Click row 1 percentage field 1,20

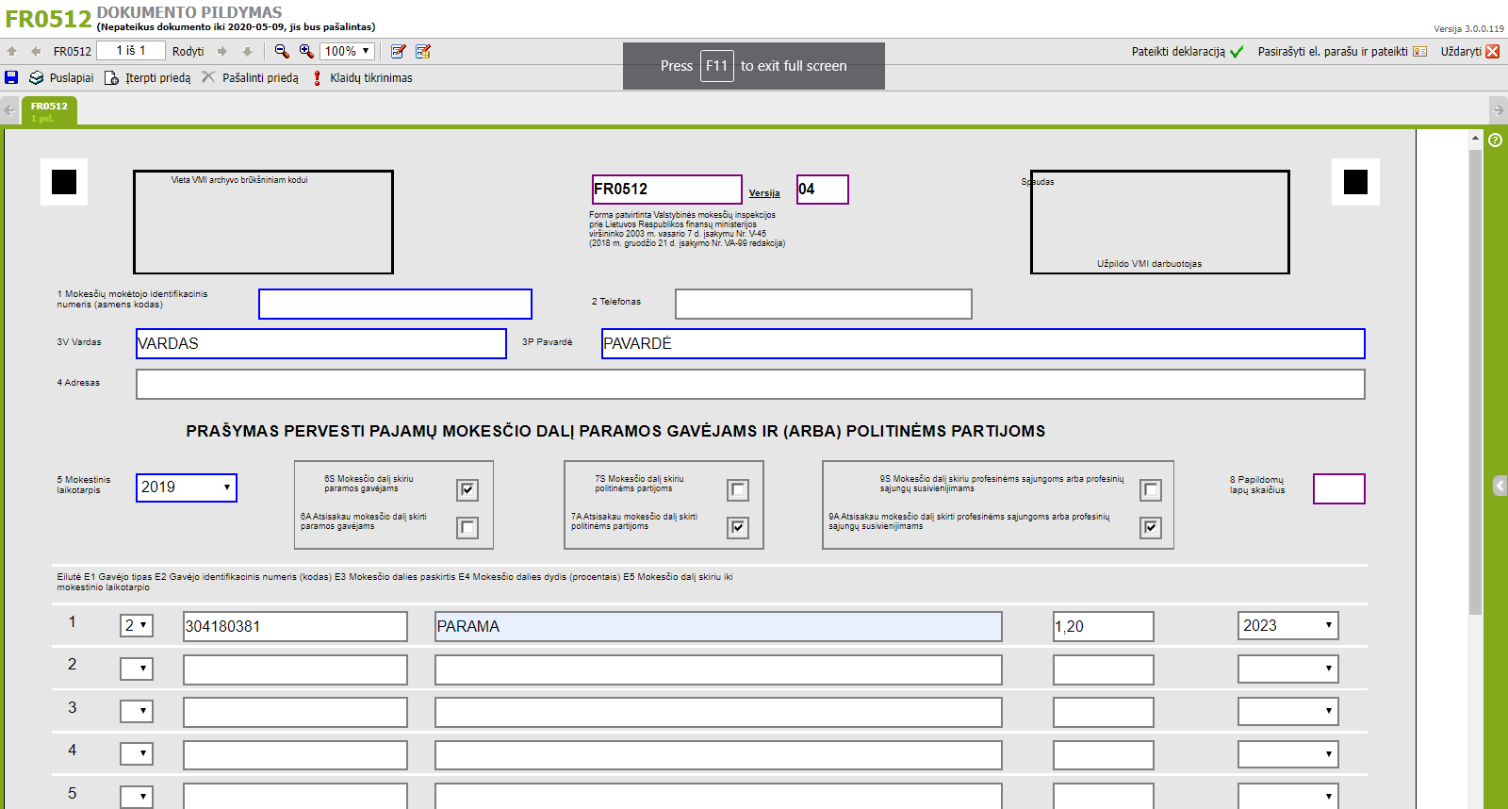(1104, 626)
